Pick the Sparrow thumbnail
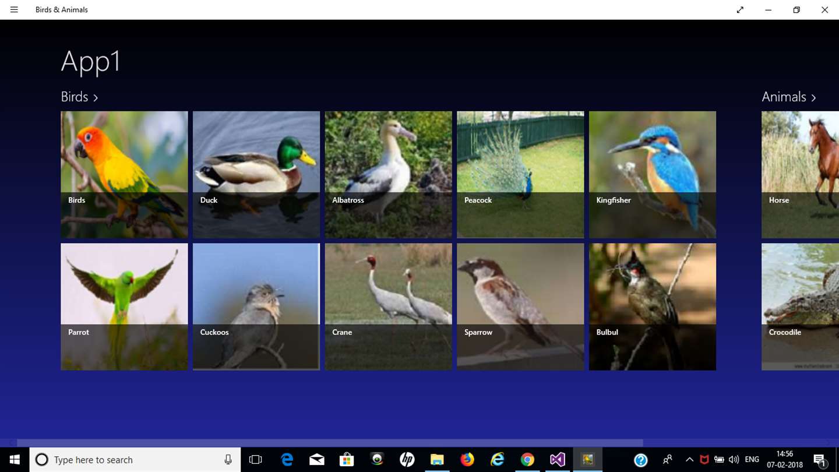The width and height of the screenshot is (839, 472). [520, 307]
